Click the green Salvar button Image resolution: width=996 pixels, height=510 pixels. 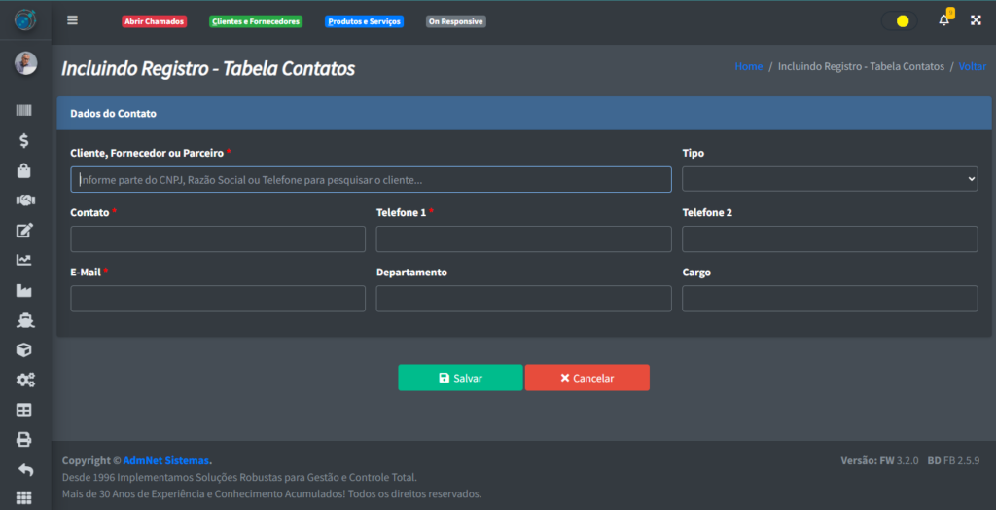[460, 378]
